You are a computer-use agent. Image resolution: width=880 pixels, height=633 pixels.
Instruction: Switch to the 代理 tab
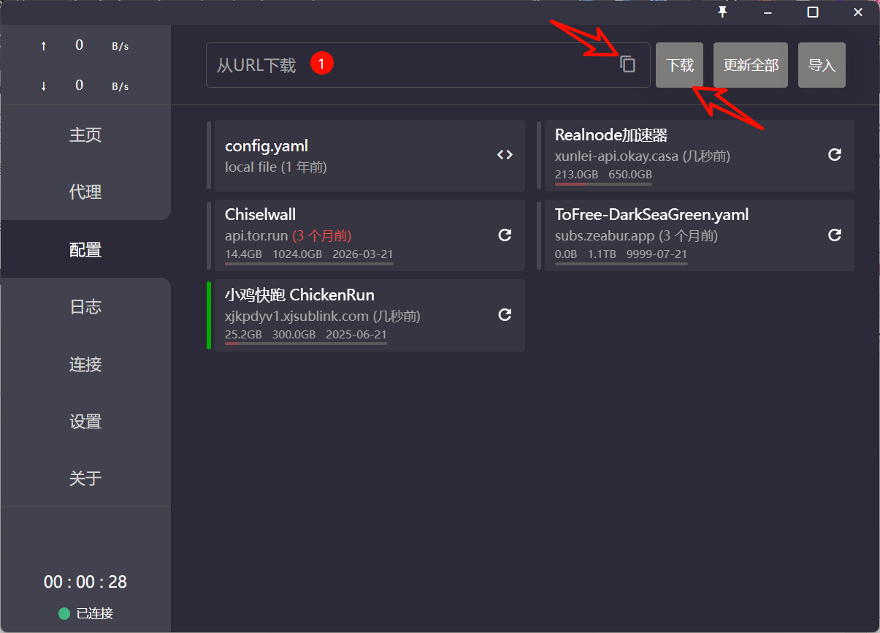point(85,192)
